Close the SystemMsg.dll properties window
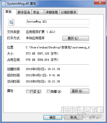Screen dimensions: 107x123 100,3
